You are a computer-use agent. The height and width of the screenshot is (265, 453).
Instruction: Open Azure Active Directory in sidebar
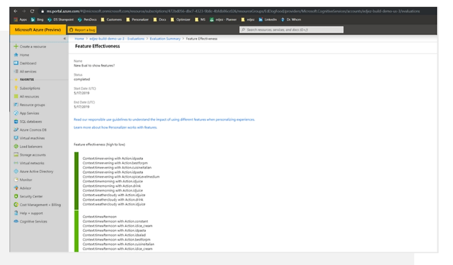[x=34, y=172]
